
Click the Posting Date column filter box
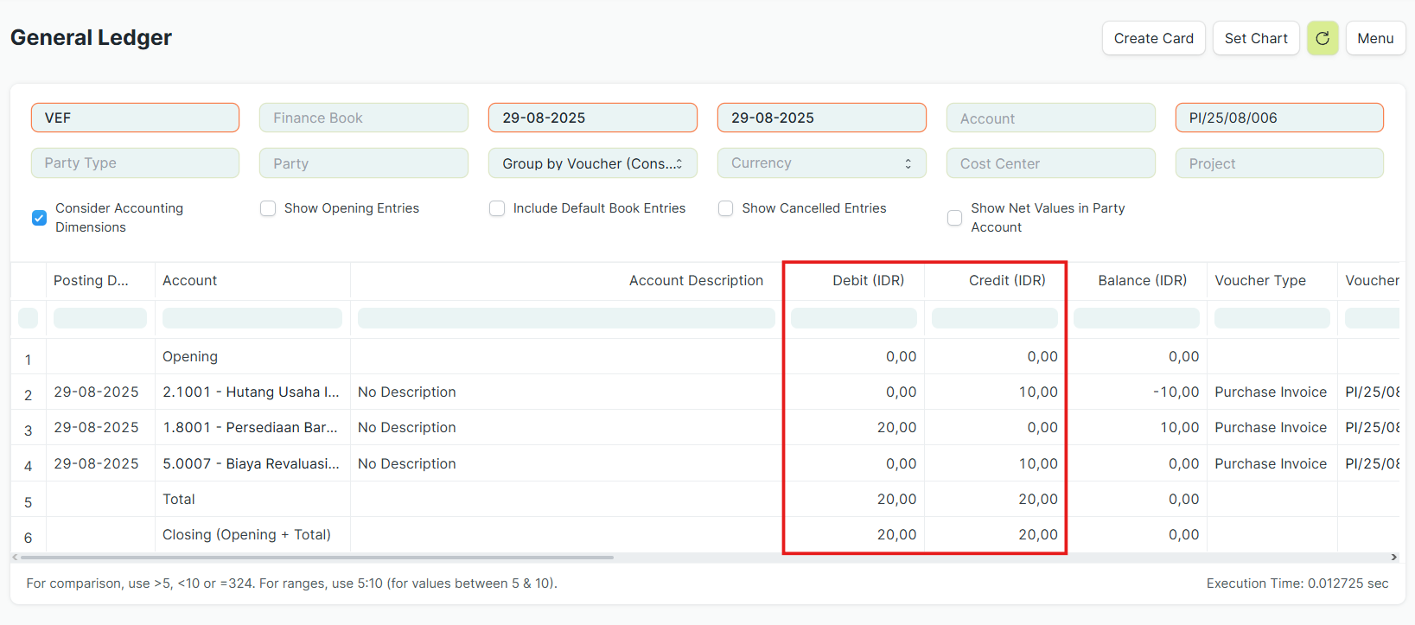pyautogui.click(x=100, y=318)
